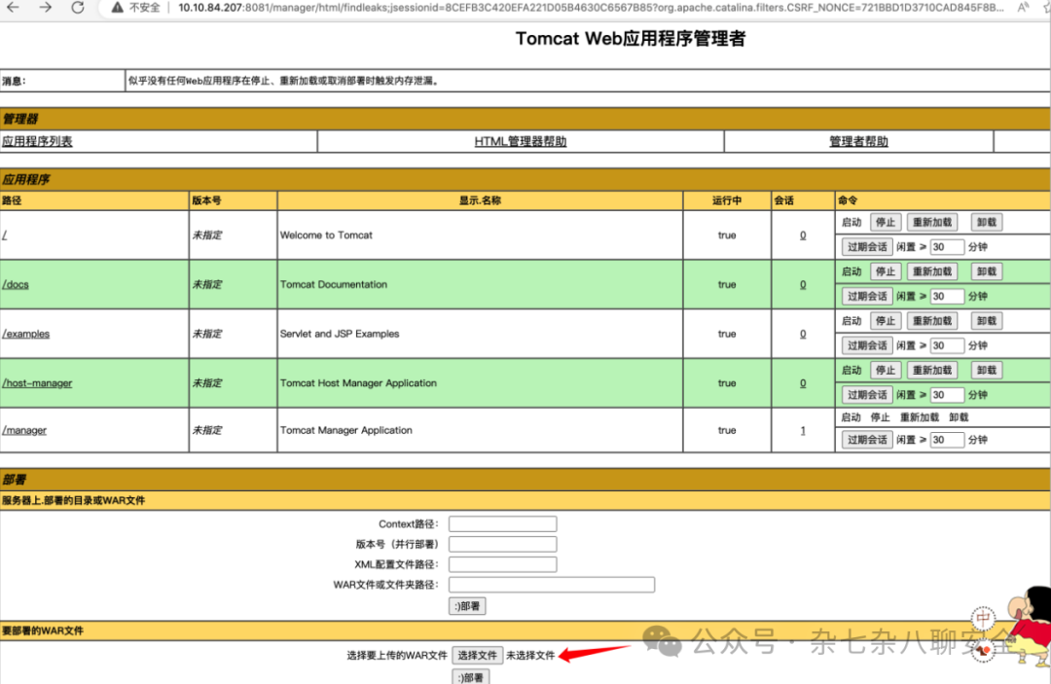This screenshot has height=684, width=1051.
Task: Undeploy the /examples application
Action: 986,321
